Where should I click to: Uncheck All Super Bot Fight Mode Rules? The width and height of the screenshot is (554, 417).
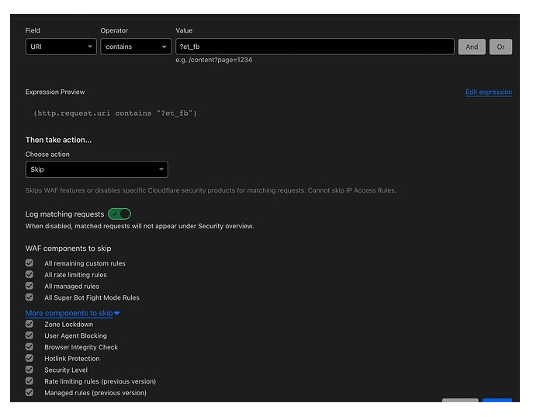(x=29, y=297)
